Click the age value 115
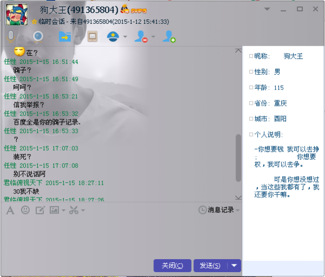Image resolution: width=325 pixels, height=277 pixels. (x=279, y=88)
